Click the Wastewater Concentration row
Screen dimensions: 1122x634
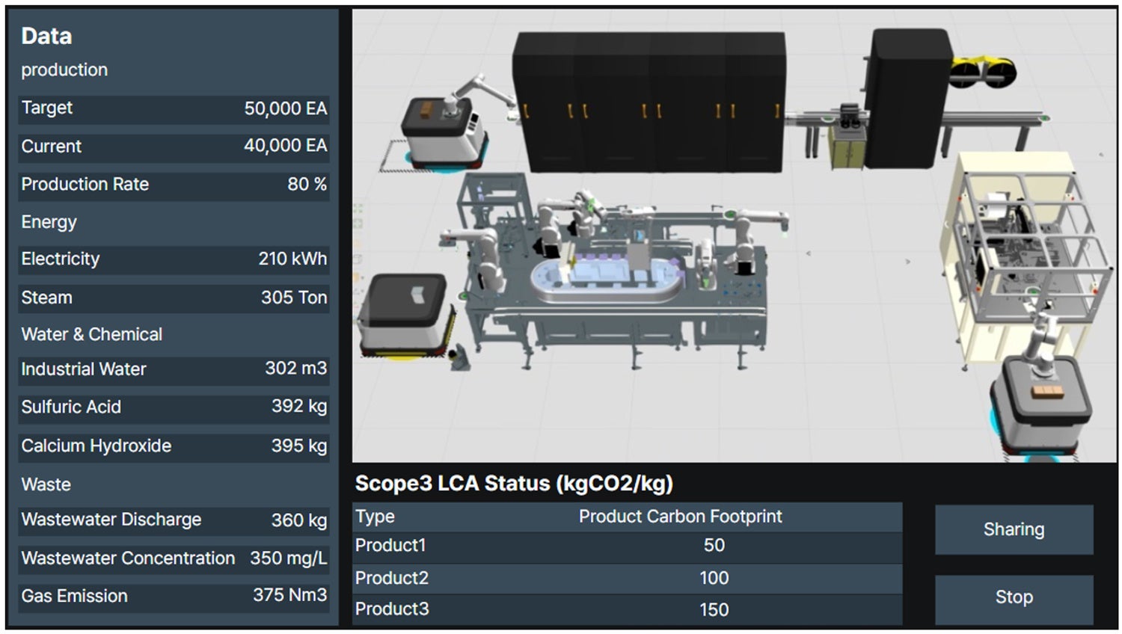click(174, 558)
